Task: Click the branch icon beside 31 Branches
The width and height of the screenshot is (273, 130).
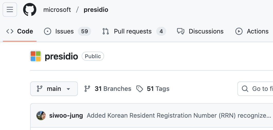Action: pos(87,89)
